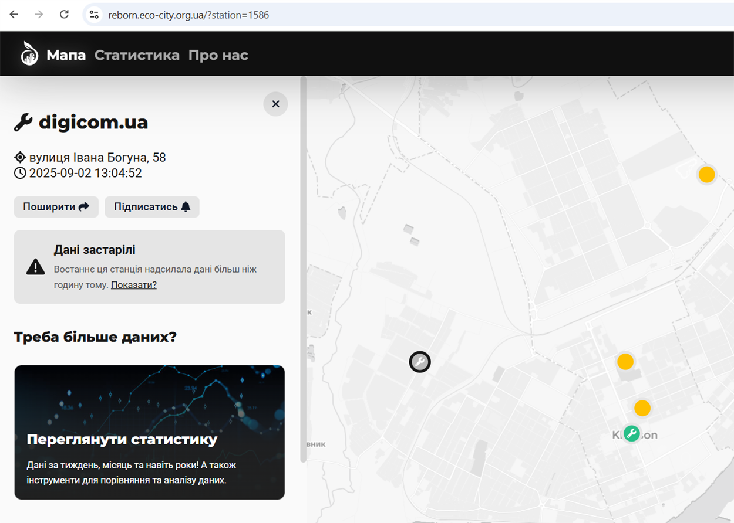Click the timestamp 2025-09-02 13:04:52
Screen dimensions: 734x523
tap(85, 173)
